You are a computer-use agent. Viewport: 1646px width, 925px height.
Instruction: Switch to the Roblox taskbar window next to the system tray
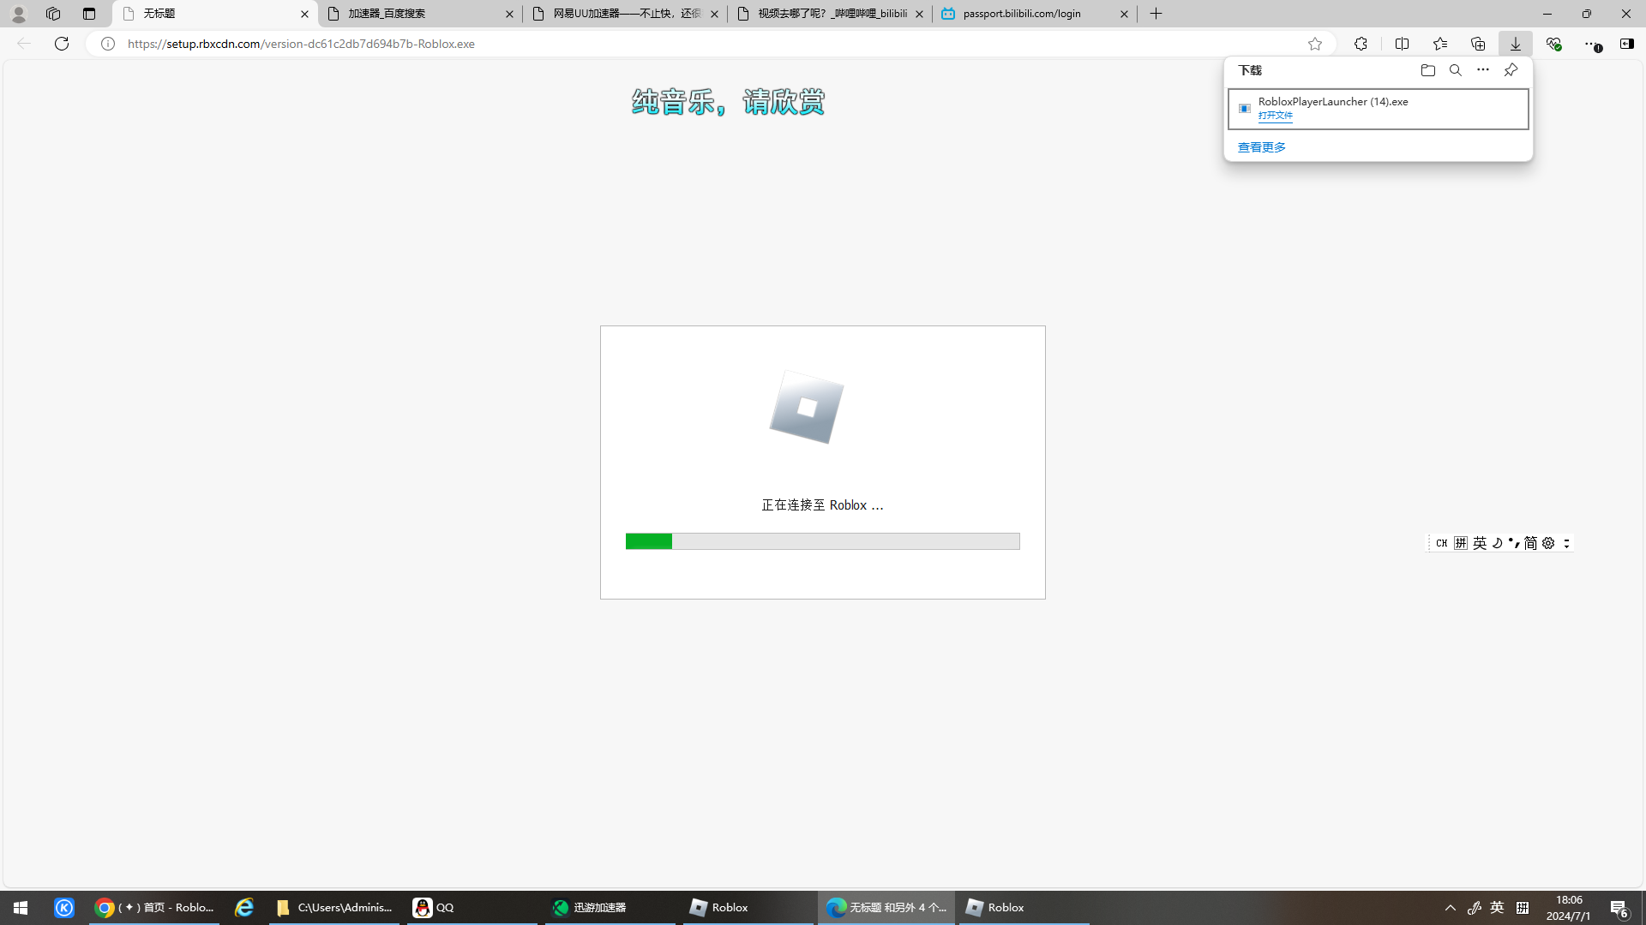[1024, 908]
